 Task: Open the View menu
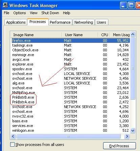pyautogui.click(x=33, y=13)
